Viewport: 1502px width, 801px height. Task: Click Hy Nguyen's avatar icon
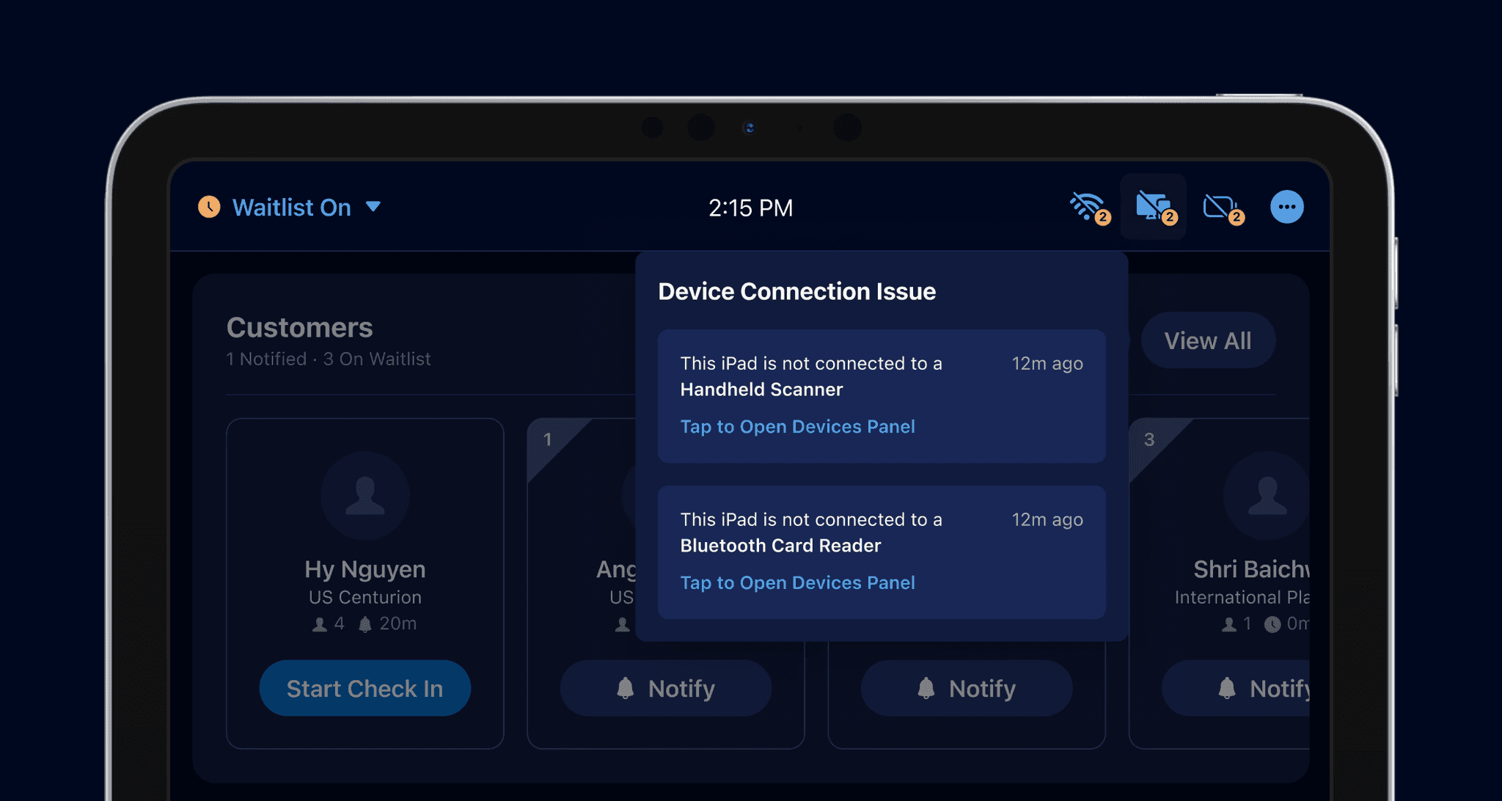point(364,496)
